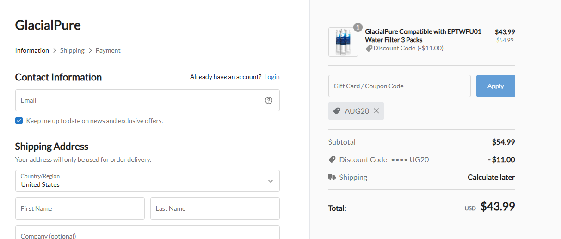Click the tag icon on AUG20 chip
This screenshot has height=239, width=561.
(337, 111)
